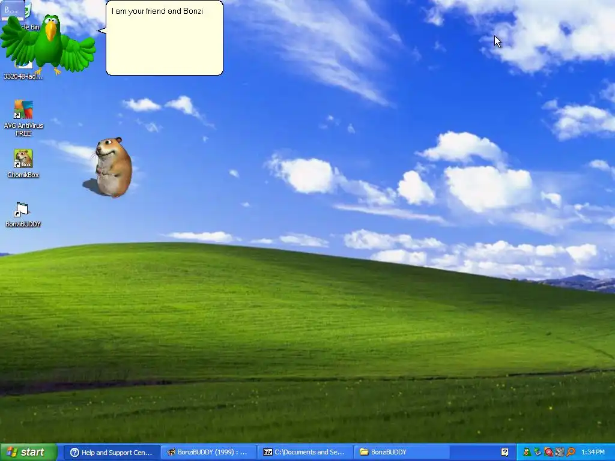This screenshot has height=461, width=615.
Task: Switch to 7-Zip C:\Documents and Se... taskbar window
Action: (306, 453)
